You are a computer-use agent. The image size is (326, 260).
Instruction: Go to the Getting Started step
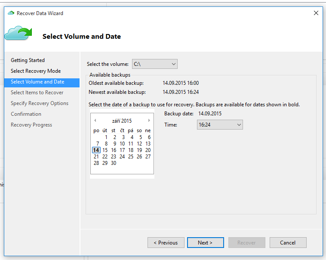28,60
